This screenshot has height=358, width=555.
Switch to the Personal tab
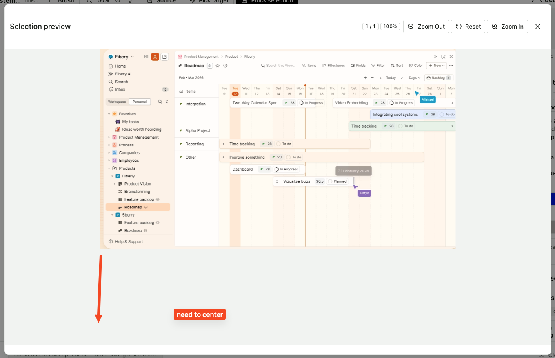pos(140,102)
